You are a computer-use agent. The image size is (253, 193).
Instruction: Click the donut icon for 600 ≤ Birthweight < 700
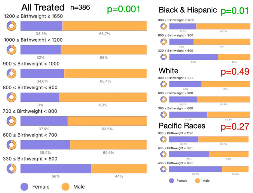point(12,145)
